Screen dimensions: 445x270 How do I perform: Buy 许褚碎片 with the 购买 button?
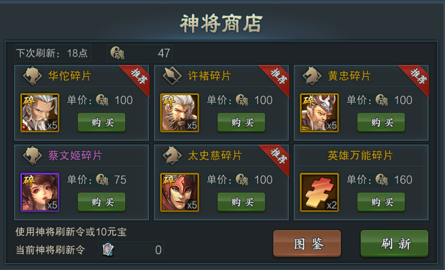pyautogui.click(x=241, y=122)
